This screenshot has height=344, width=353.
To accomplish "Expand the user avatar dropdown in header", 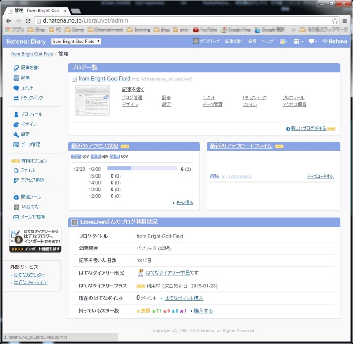I will click(283, 41).
